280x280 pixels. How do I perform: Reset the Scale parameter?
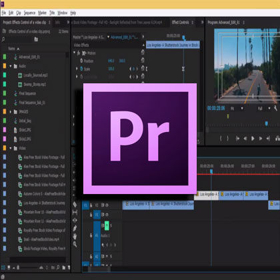click(143, 68)
